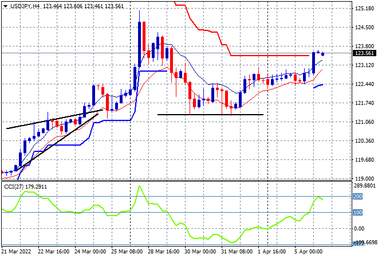
Task: Select the 28 Mar 16:00 time label
Action: [163, 252]
